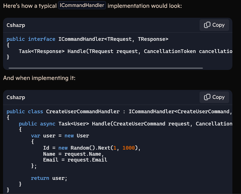The image size is (241, 194).
Task: Click the 'return' keyword in the snippet
Action: click(40, 178)
